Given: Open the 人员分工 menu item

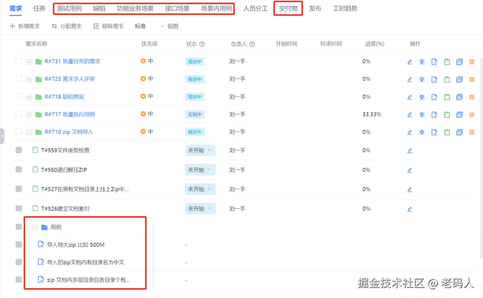Looking at the screenshot, I should click(255, 8).
